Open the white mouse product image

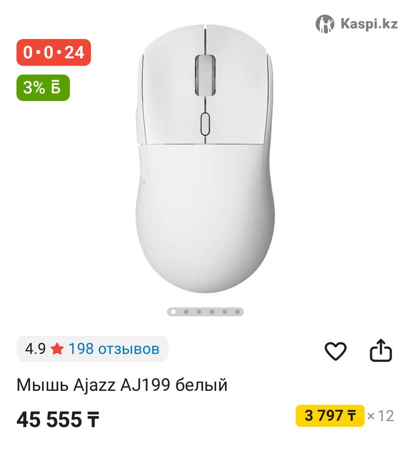tap(206, 158)
